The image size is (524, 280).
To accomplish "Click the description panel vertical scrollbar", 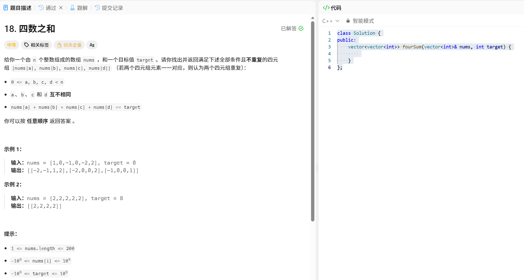I will tap(313, 122).
